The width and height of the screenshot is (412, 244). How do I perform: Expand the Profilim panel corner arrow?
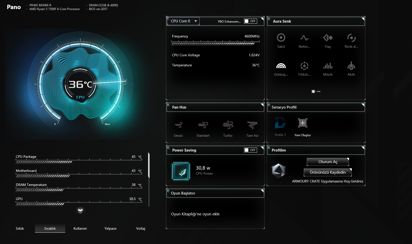(x=363, y=148)
